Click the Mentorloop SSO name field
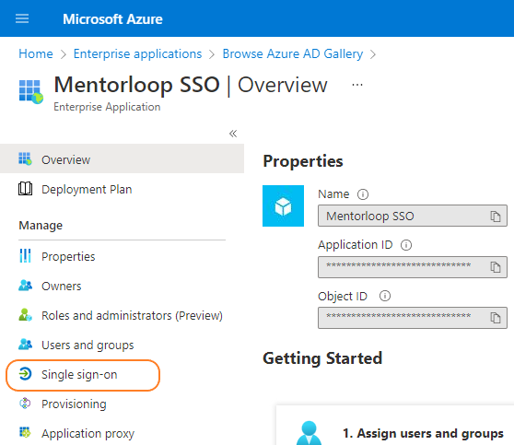The width and height of the screenshot is (514, 445). (413, 216)
